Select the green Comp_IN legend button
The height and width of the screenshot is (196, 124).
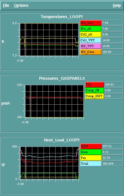coord(95,90)
